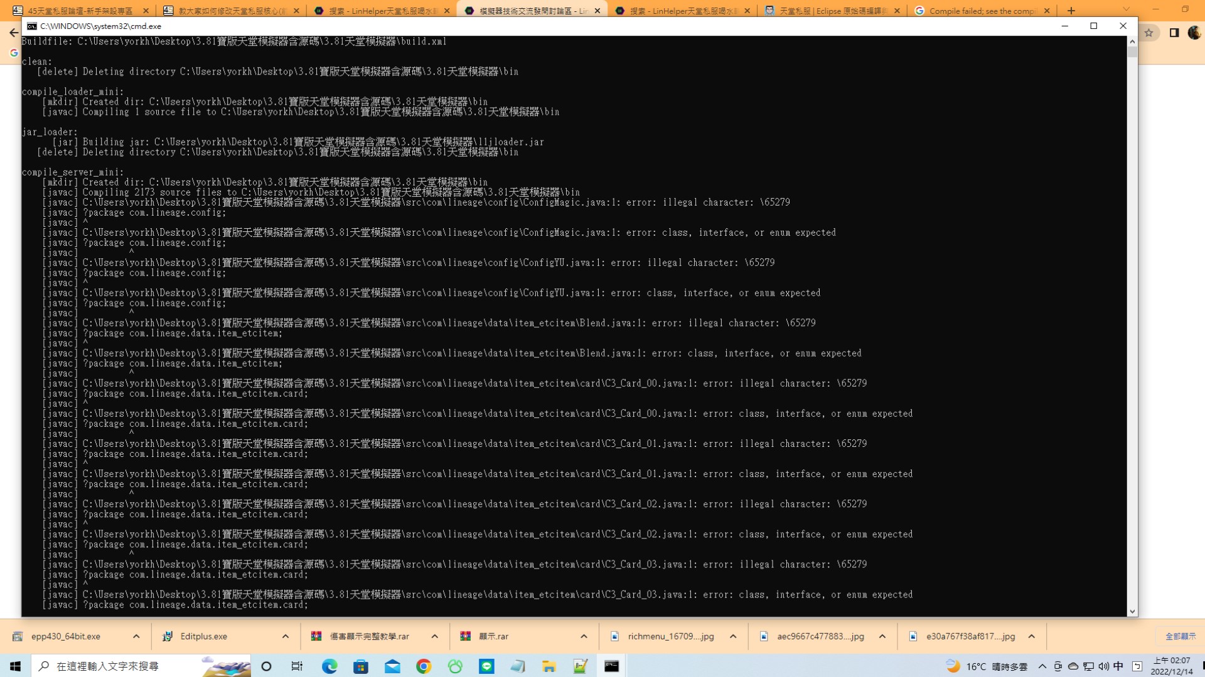Open downloaded epp430_64bit.exe file
The width and height of the screenshot is (1205, 677).
65,636
